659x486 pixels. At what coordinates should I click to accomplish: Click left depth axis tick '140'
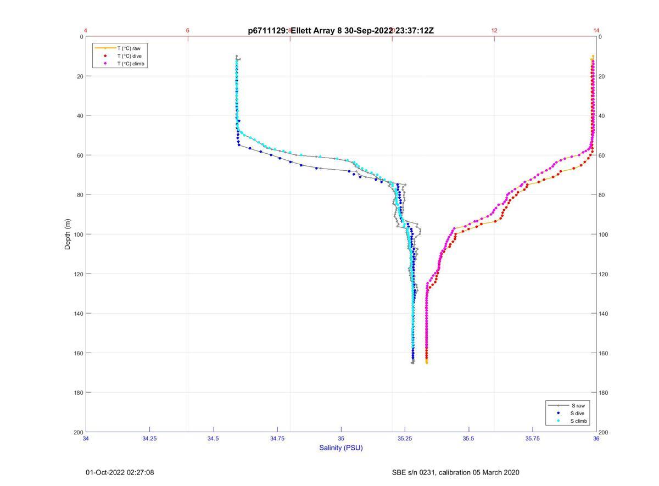[x=78, y=314]
